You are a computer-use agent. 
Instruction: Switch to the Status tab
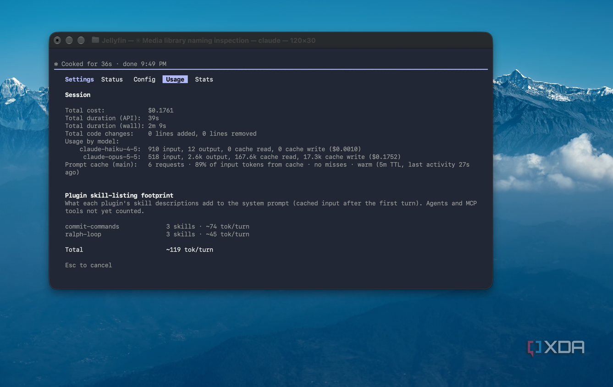point(112,79)
